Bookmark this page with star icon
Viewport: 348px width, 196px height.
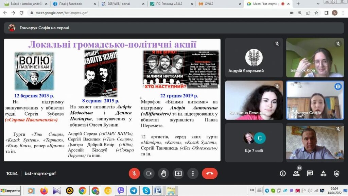point(316,13)
